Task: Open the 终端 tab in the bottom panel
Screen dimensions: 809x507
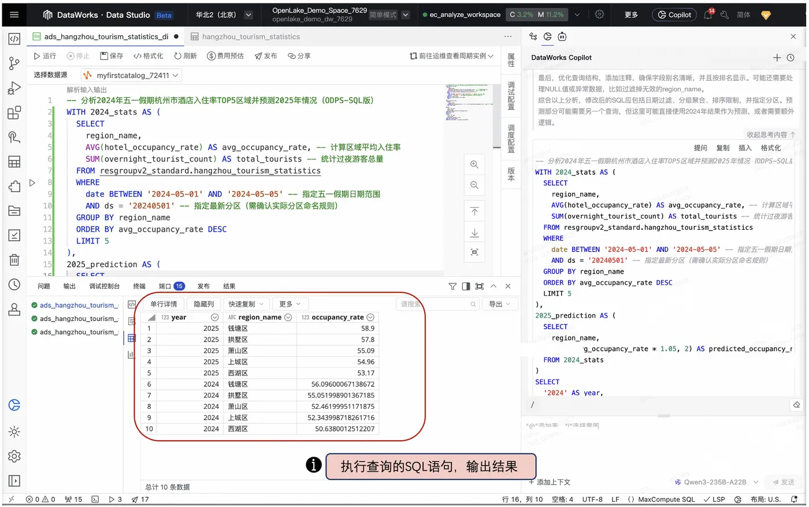Action: (x=139, y=286)
